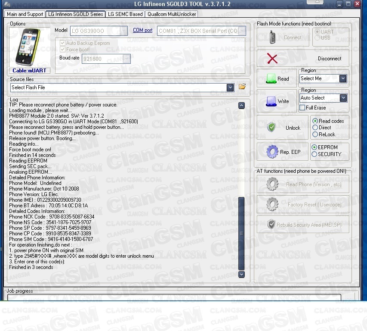Open the folder browse icon for source files

(242, 87)
